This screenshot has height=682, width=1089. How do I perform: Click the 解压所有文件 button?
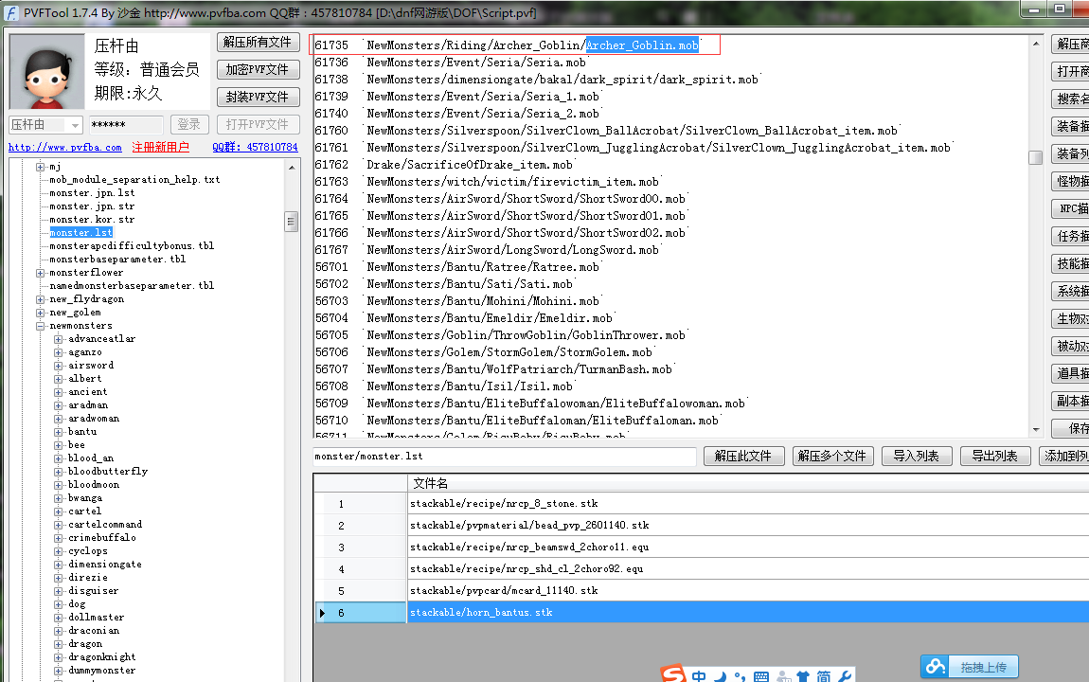point(258,43)
